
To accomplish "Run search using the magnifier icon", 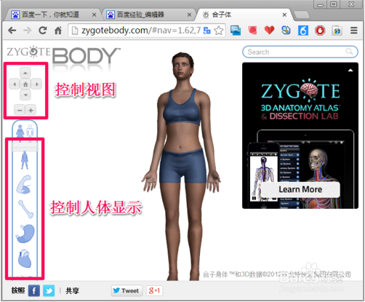I will 349,52.
